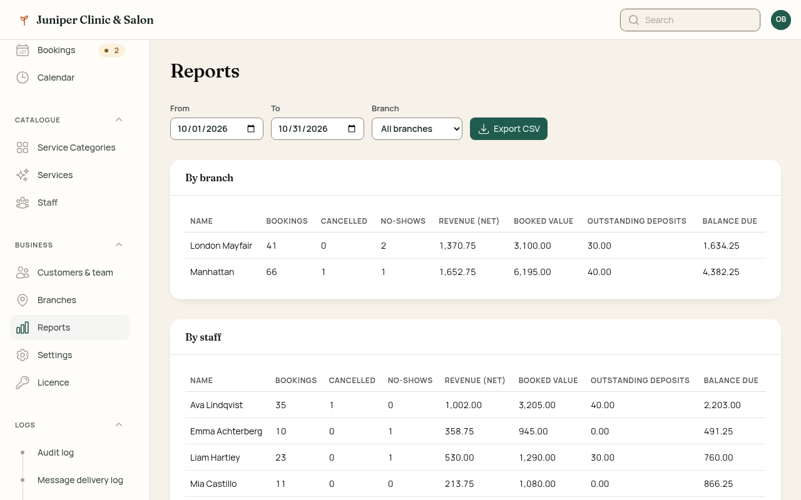Image resolution: width=801 pixels, height=500 pixels.
Task: Collapse the Logs section chevron
Action: pyautogui.click(x=119, y=425)
